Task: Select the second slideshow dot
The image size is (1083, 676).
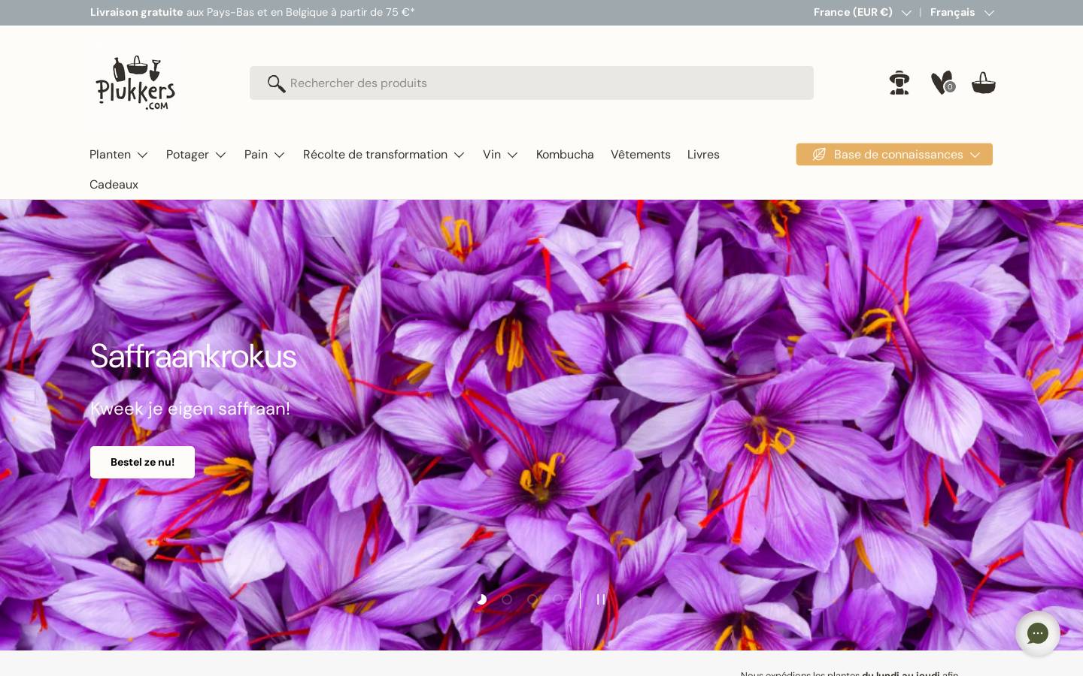Action: click(507, 599)
